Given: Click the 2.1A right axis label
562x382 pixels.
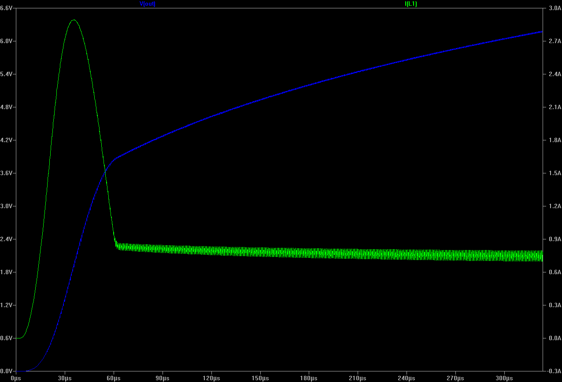Looking at the screenshot, I should (555, 107).
